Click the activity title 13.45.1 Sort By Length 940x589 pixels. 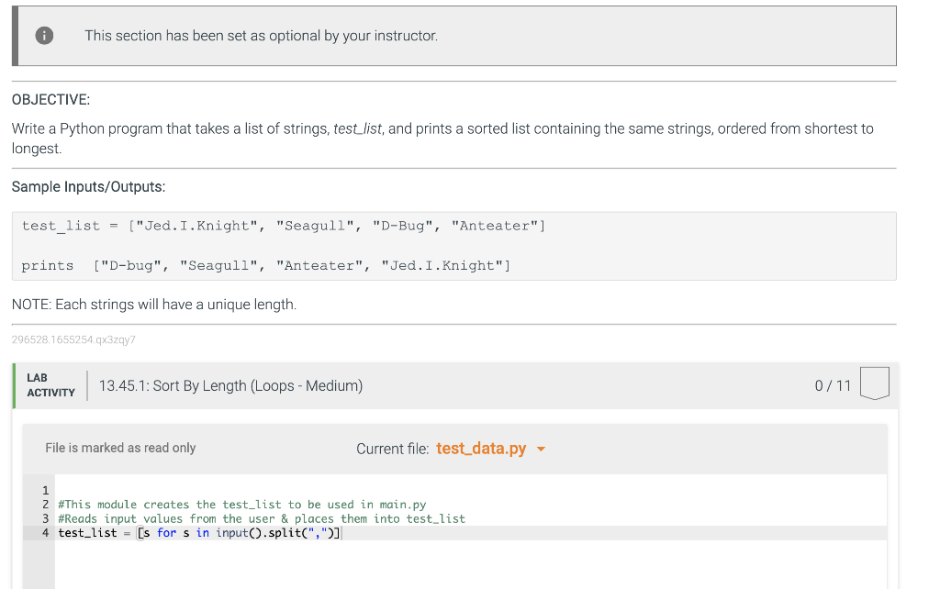(x=231, y=384)
